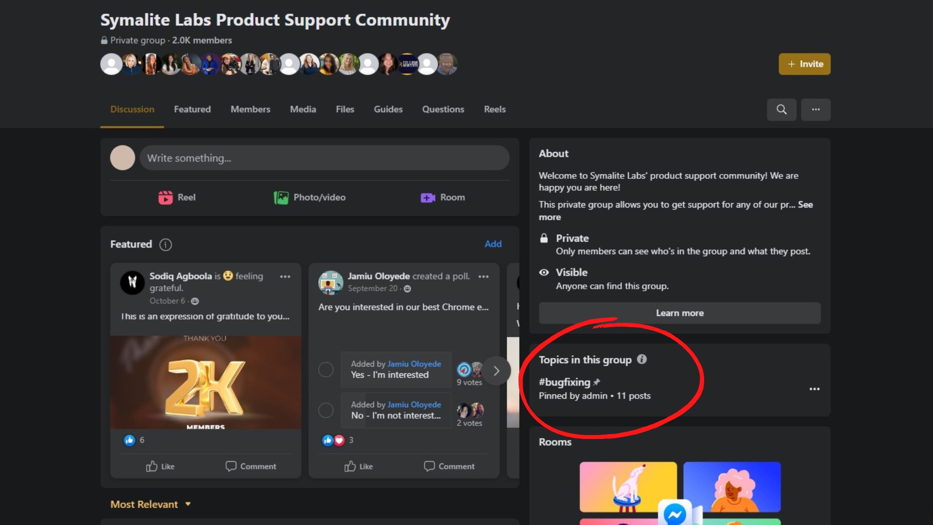The width and height of the screenshot is (933, 525).
Task: Click the group search magnifier icon
Action: point(781,109)
